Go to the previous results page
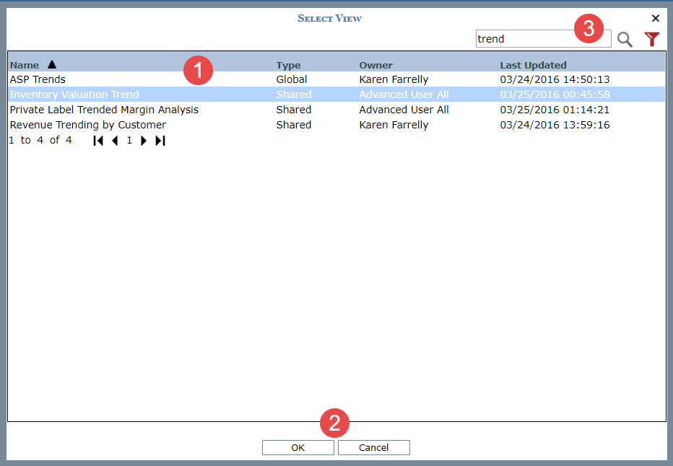Screen dimensions: 673x466 [115, 141]
